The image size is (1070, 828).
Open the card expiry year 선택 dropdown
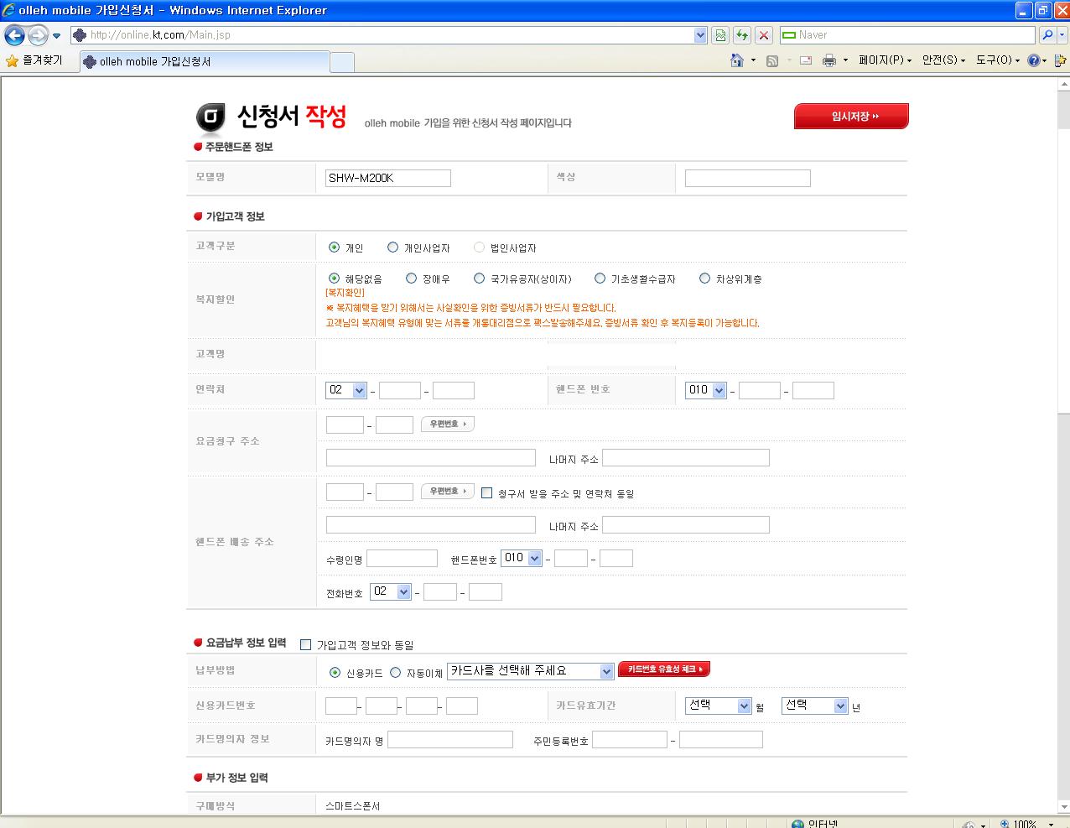click(x=815, y=706)
